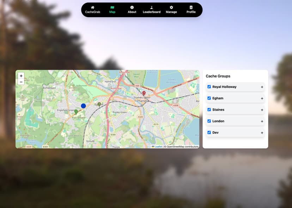This screenshot has height=208, width=292.
Task: Select the olive marker at Egham
Action: tap(99, 104)
